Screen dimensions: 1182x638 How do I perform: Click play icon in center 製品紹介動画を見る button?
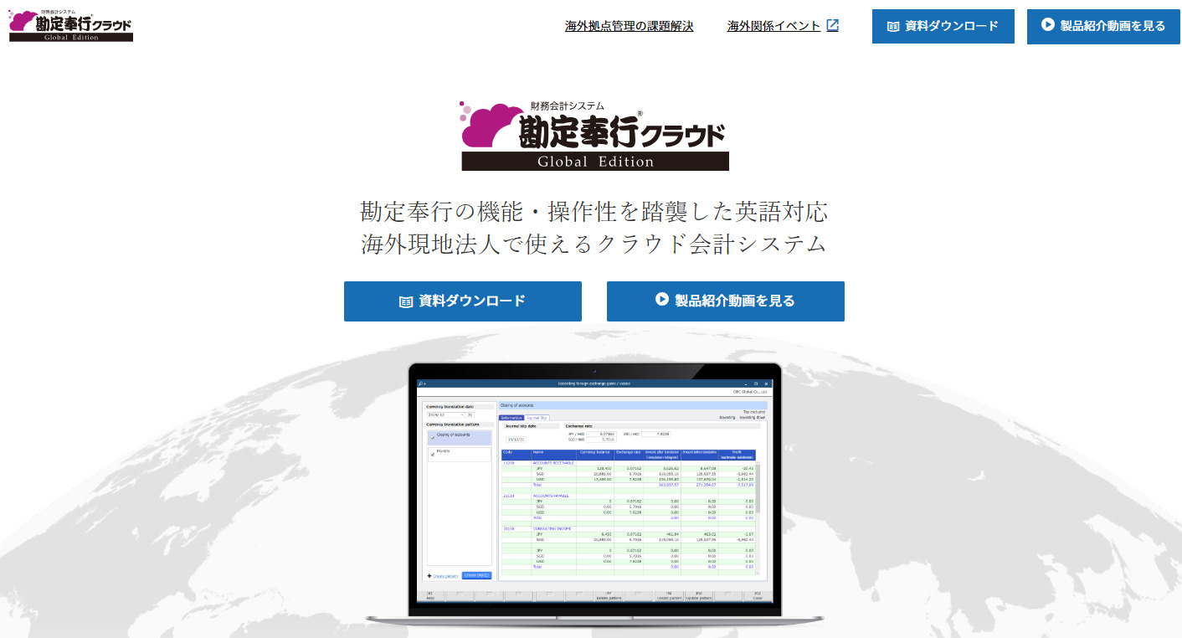coord(661,300)
